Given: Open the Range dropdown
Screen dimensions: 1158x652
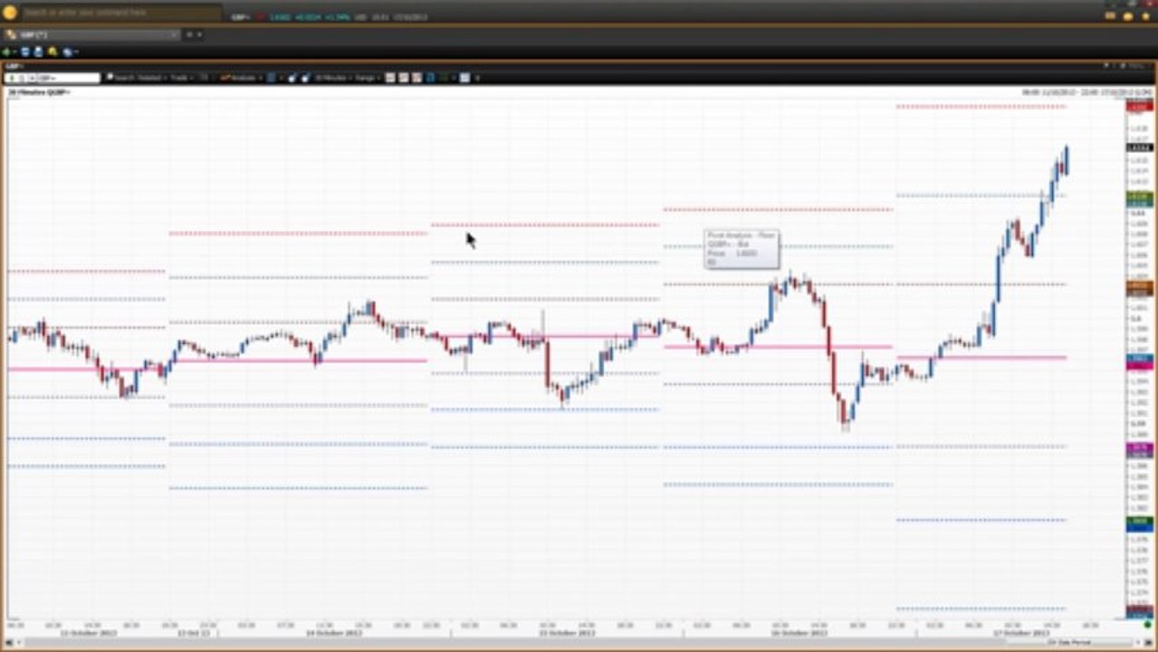Looking at the screenshot, I should pyautogui.click(x=367, y=78).
